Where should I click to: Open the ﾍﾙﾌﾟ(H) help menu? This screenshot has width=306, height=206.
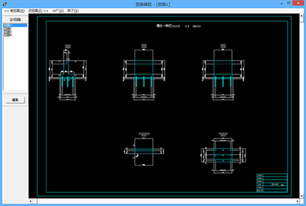click(x=58, y=11)
